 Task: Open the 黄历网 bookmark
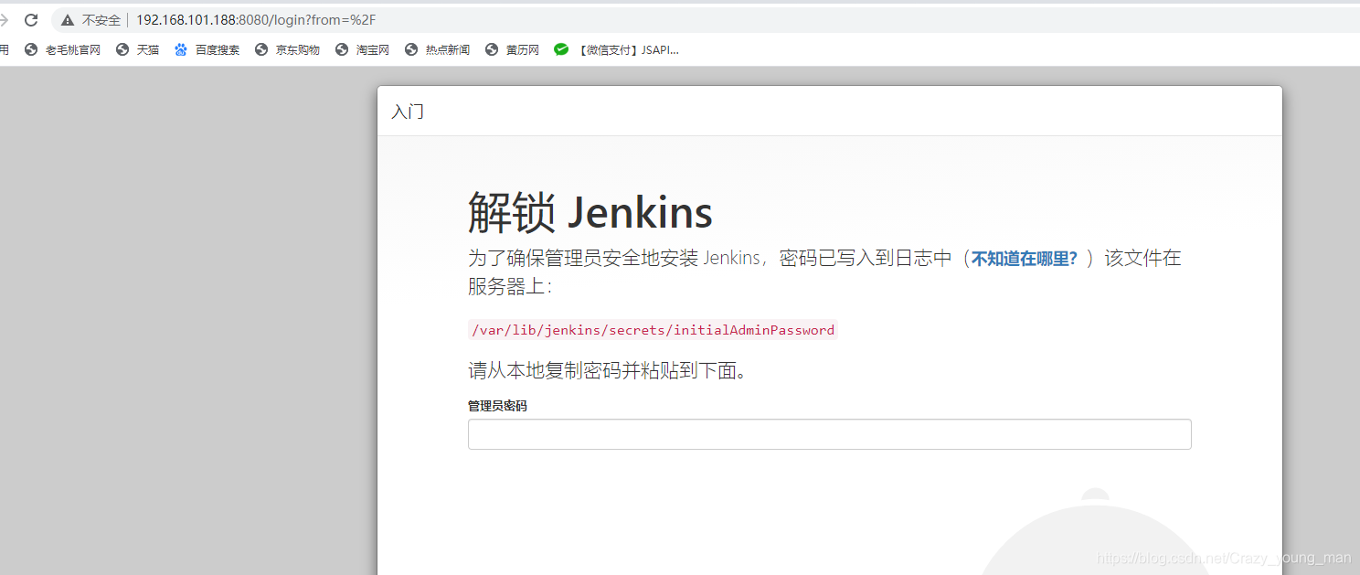(x=513, y=50)
